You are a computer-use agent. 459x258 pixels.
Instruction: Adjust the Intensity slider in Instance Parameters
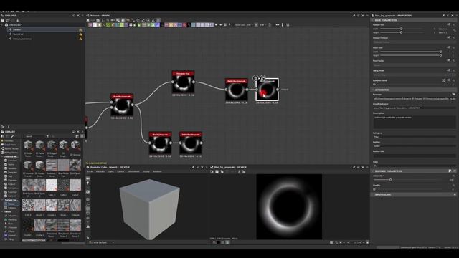coord(390,180)
